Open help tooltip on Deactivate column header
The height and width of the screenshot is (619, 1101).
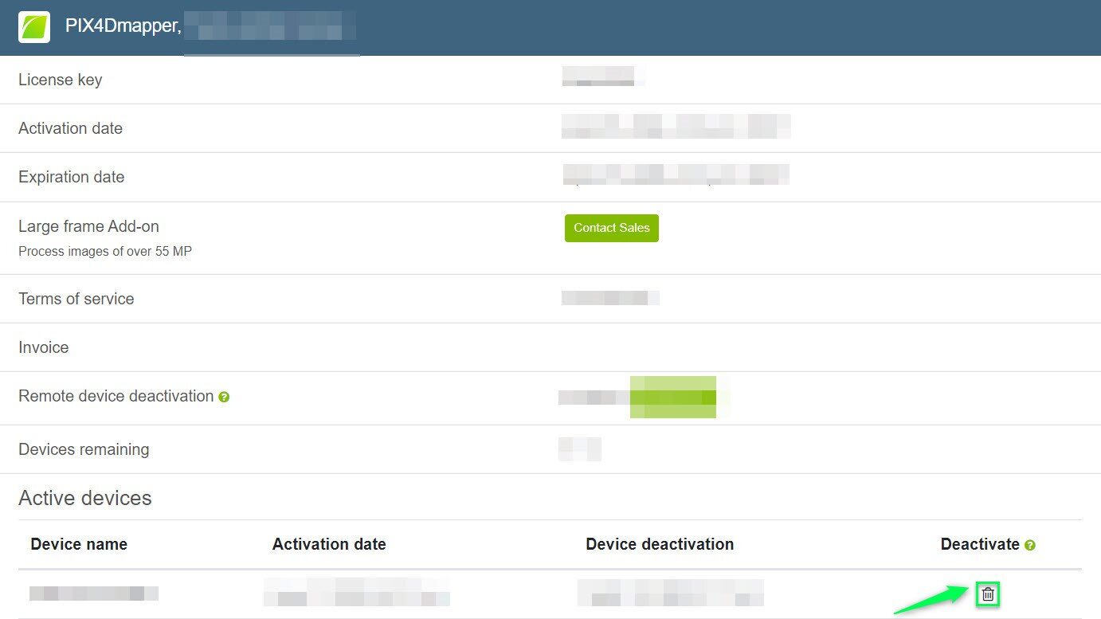point(1030,545)
